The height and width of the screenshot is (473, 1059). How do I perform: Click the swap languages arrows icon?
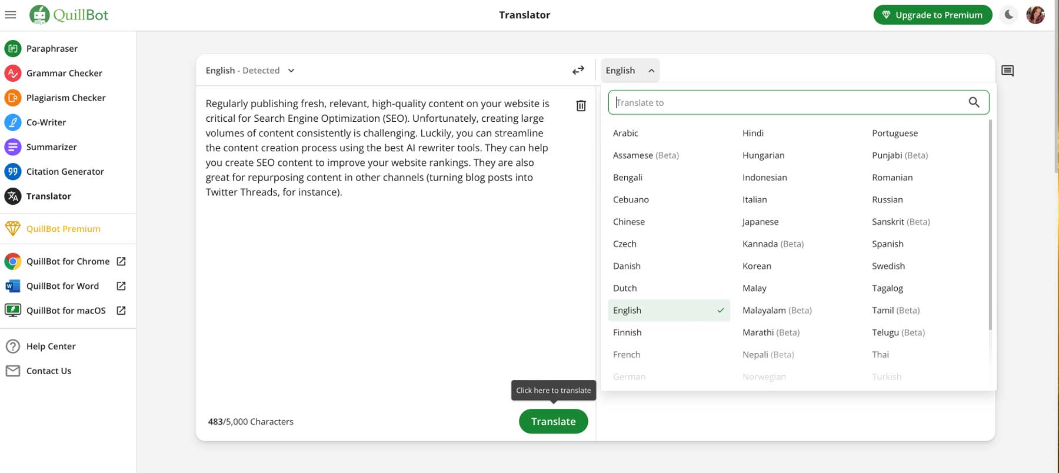pyautogui.click(x=578, y=71)
